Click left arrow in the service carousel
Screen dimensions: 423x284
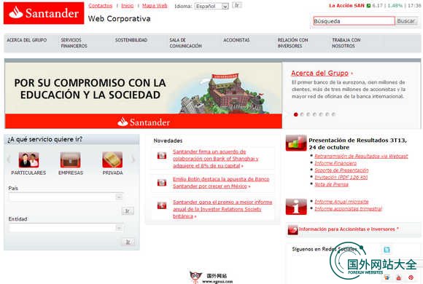pyautogui.click(x=9, y=159)
